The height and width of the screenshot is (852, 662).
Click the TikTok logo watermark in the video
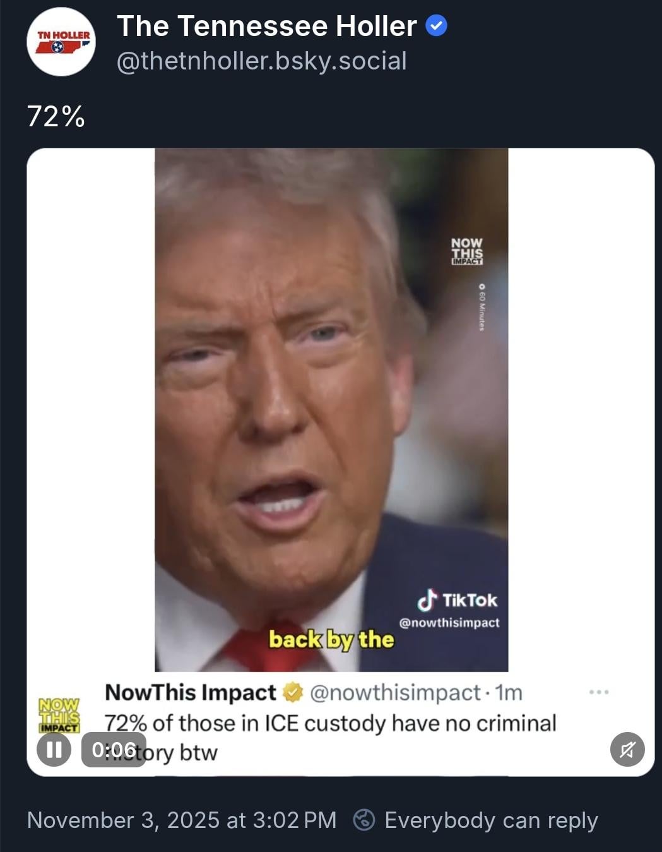[458, 599]
